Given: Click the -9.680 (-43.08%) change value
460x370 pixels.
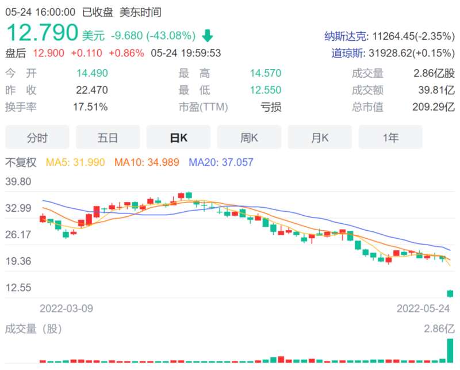Looking at the screenshot, I should [153, 36].
